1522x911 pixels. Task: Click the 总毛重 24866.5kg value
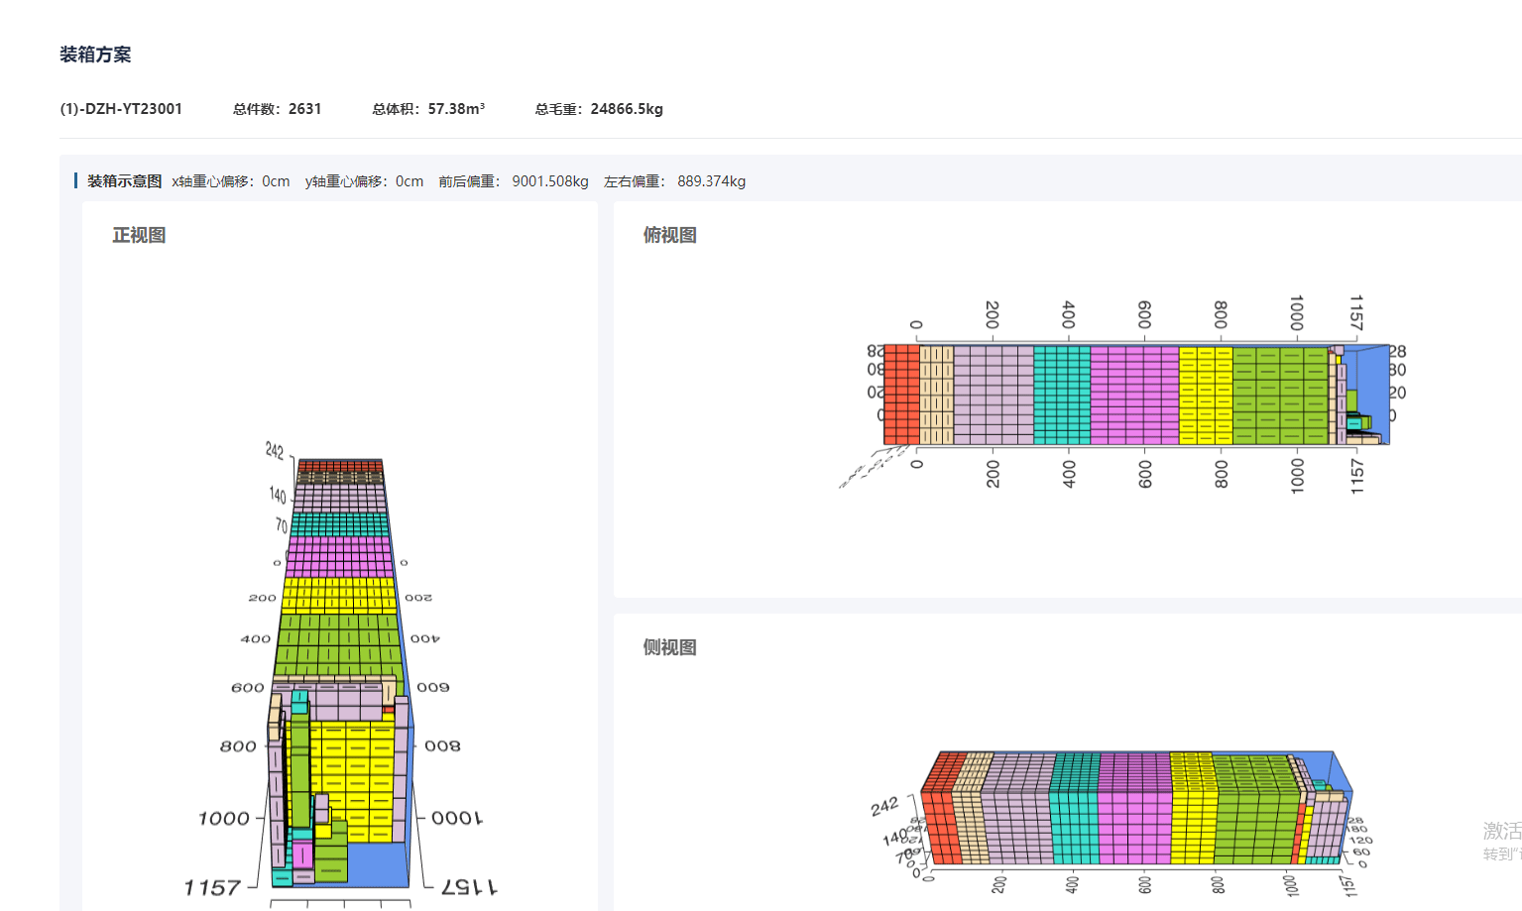pyautogui.click(x=627, y=109)
